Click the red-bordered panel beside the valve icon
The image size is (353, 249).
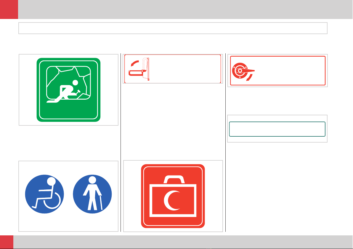(278, 71)
